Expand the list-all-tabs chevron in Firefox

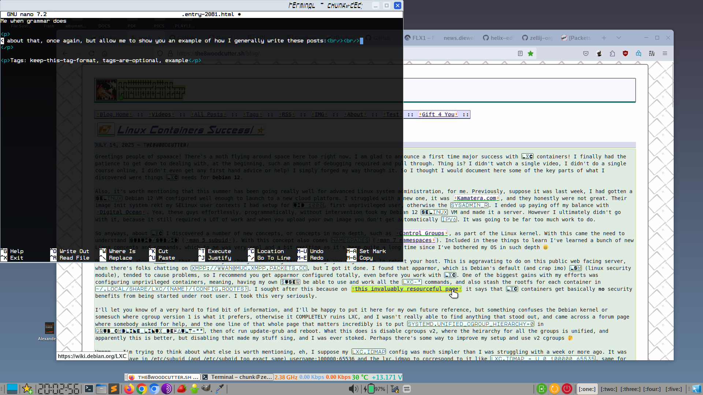(619, 38)
